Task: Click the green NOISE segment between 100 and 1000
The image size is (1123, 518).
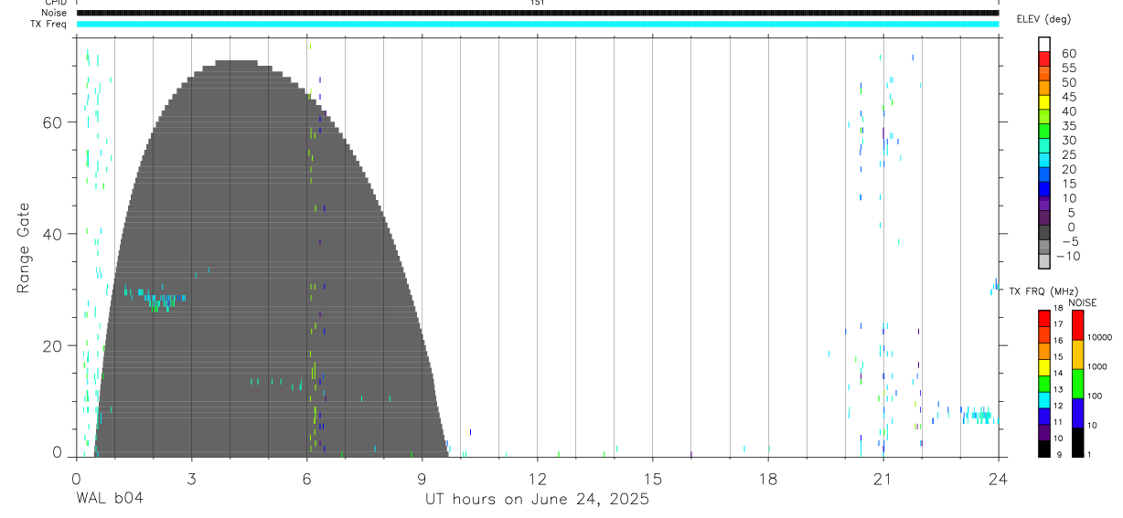Action: 1078,383
